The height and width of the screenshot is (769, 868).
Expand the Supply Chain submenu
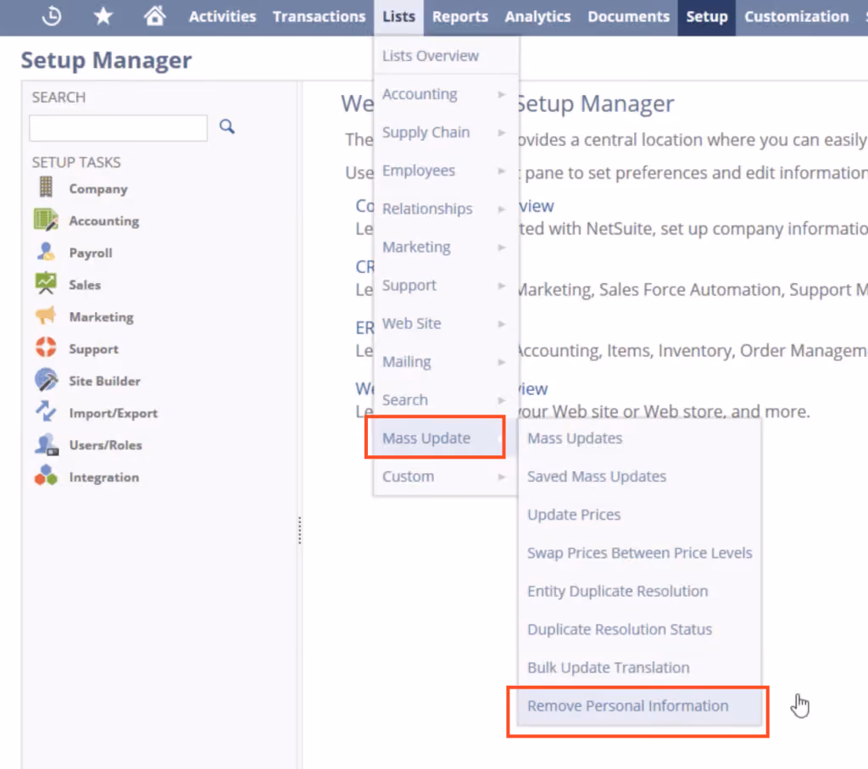444,132
